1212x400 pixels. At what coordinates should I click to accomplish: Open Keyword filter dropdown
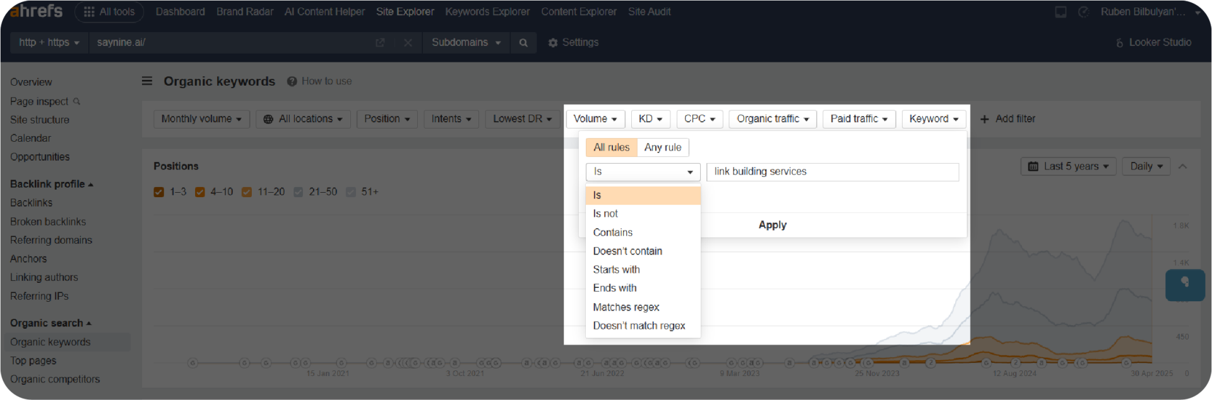pos(934,119)
